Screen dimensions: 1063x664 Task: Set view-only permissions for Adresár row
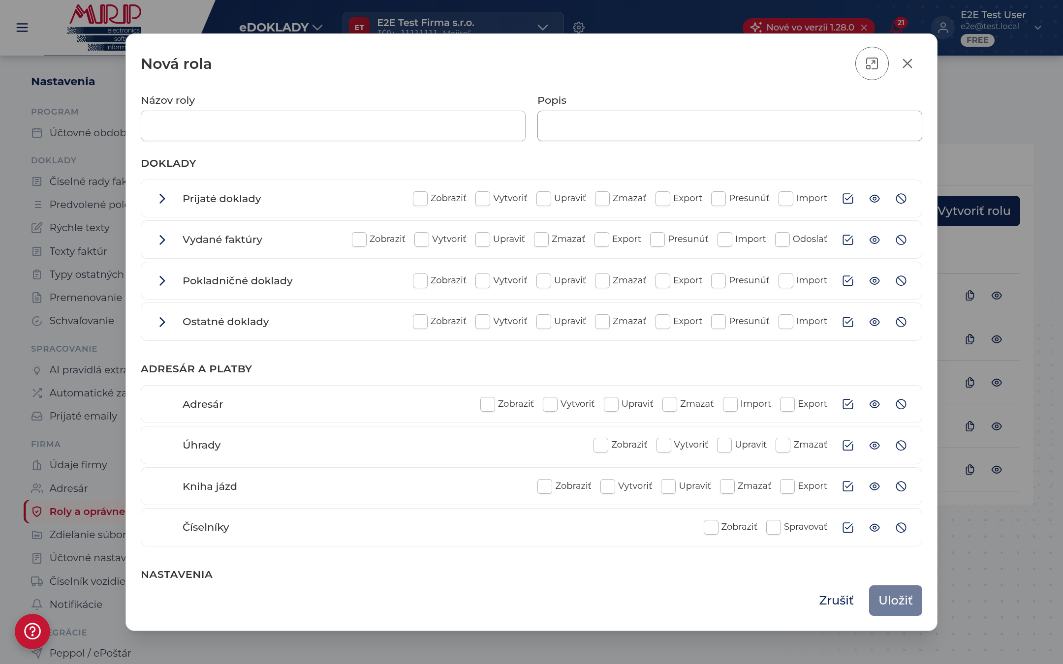click(874, 404)
